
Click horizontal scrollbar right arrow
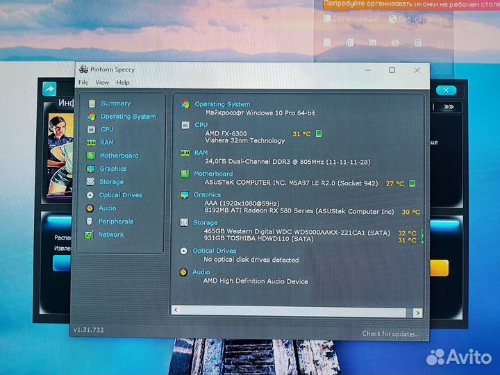pyautogui.click(x=418, y=312)
